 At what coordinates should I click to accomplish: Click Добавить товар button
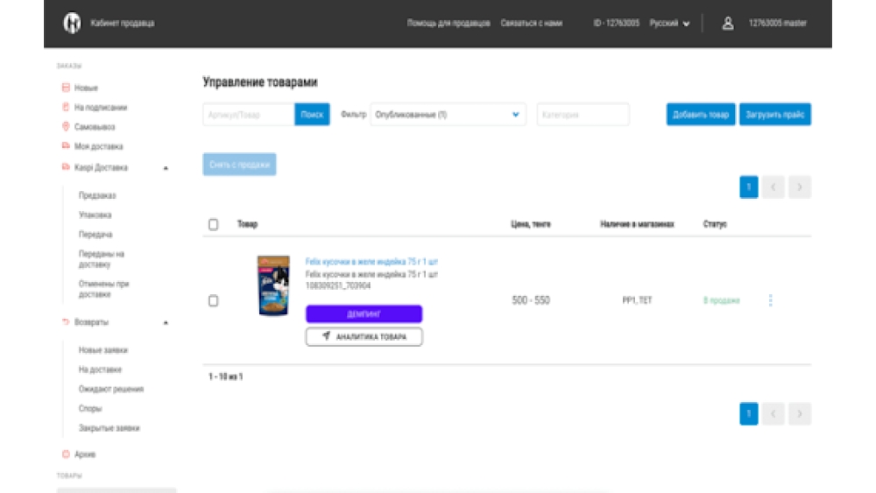click(701, 115)
